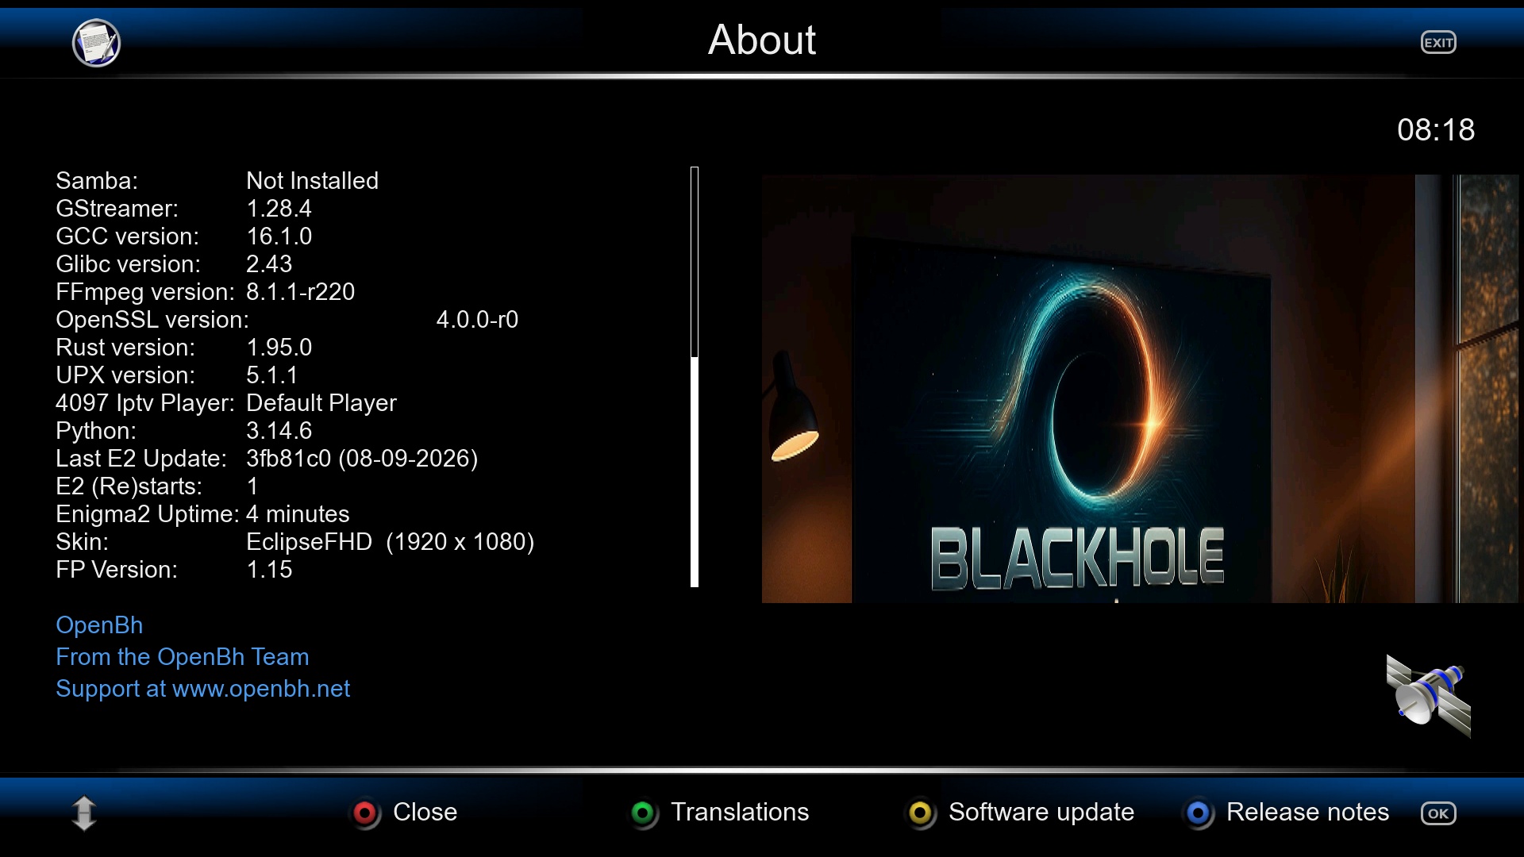Click Glibc version 2.43 value
The image size is (1524, 857).
(x=269, y=264)
